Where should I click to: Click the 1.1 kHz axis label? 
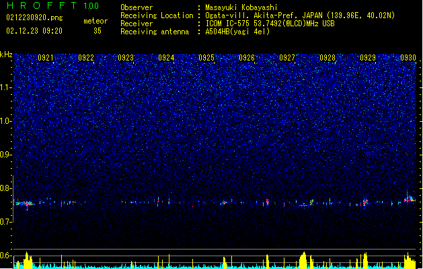[5, 87]
